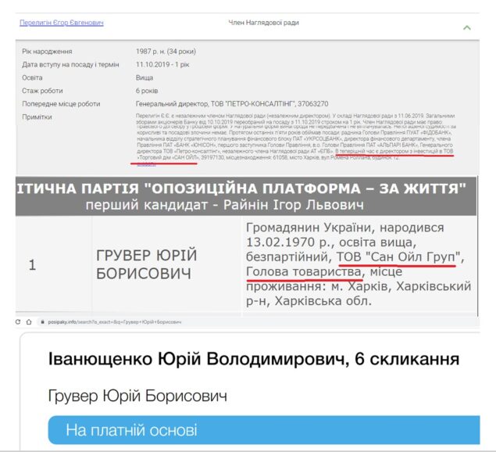Open Перелигін Єгор Євгенович profile link
The height and width of the screenshot is (452, 496).
(x=61, y=23)
